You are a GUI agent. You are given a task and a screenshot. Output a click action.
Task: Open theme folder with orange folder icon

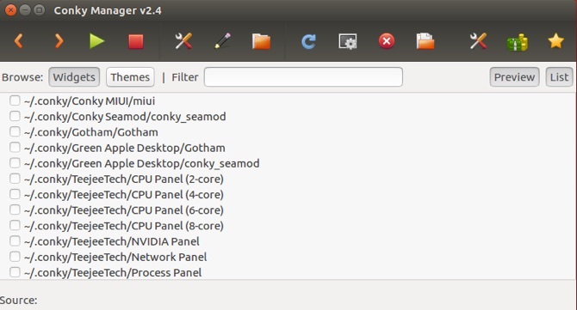(261, 41)
